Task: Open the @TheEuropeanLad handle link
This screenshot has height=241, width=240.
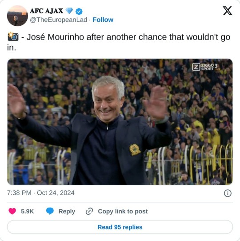Action: [59, 20]
